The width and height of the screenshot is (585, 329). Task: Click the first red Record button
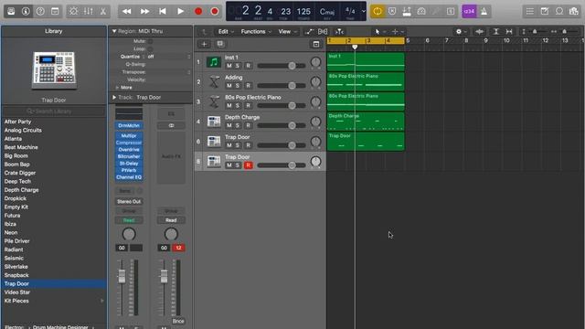click(198, 12)
